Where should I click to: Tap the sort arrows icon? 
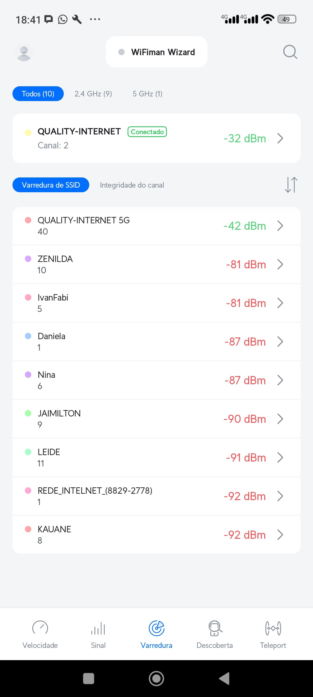coord(291,185)
